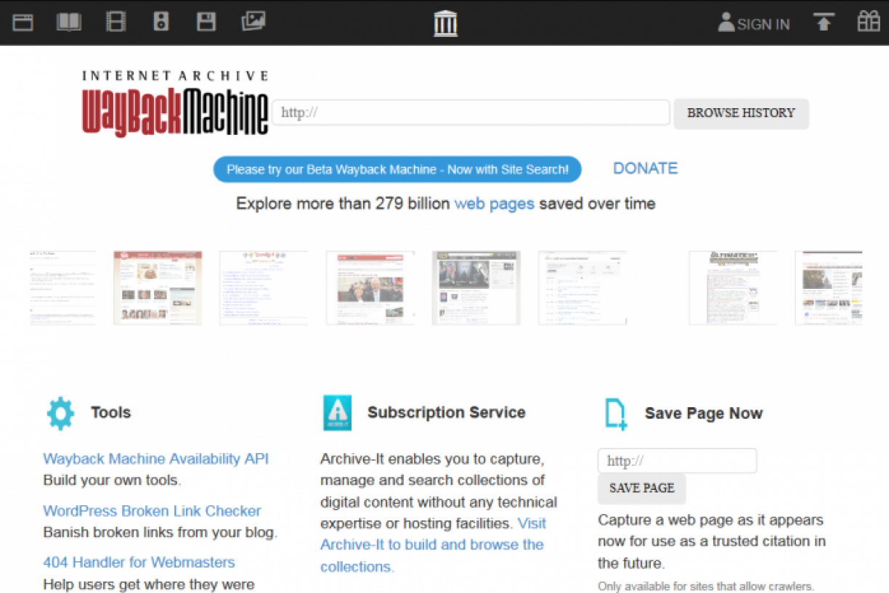Click the Archive-It subscription service icon
This screenshot has height=593, width=889.
click(x=337, y=413)
